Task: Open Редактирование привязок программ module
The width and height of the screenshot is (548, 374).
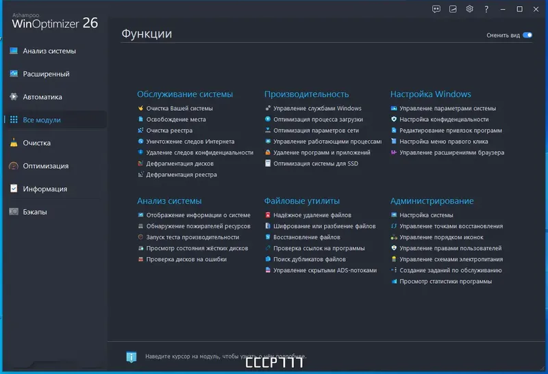Action: (x=451, y=130)
